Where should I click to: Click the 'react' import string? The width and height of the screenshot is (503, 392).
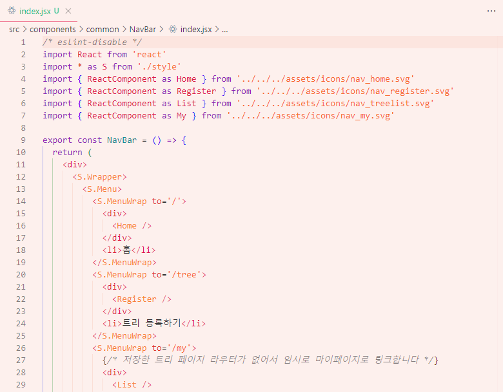149,55
